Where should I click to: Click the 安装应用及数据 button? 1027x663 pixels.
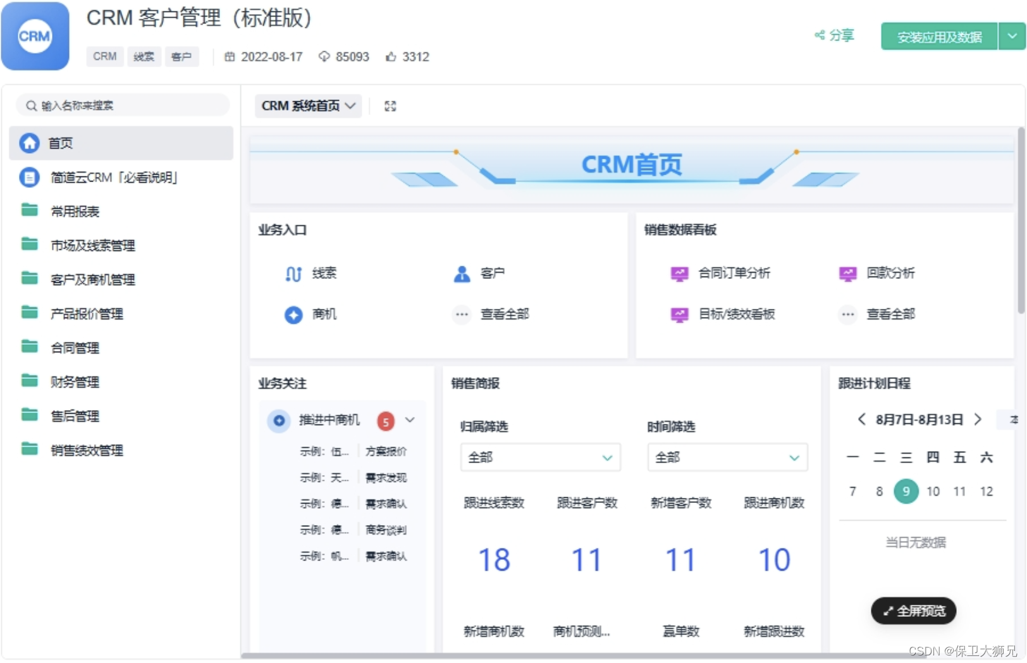tap(939, 36)
